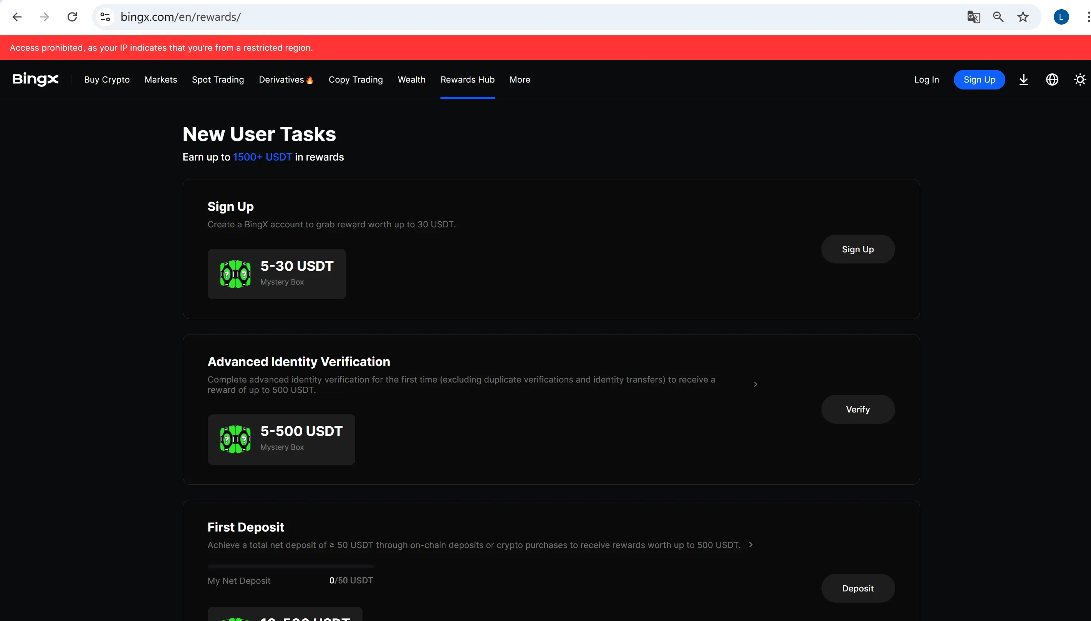Click the Deposit button
This screenshot has width=1091, height=621.
point(858,588)
